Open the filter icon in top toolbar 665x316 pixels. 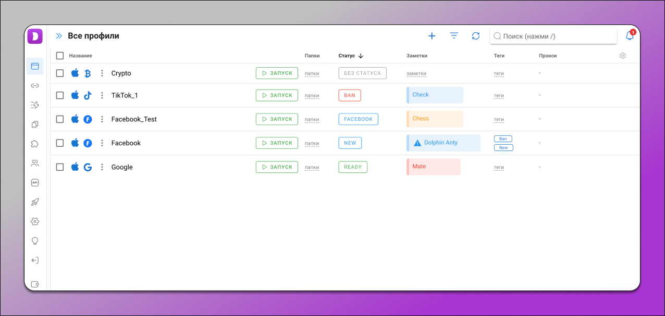coord(454,36)
